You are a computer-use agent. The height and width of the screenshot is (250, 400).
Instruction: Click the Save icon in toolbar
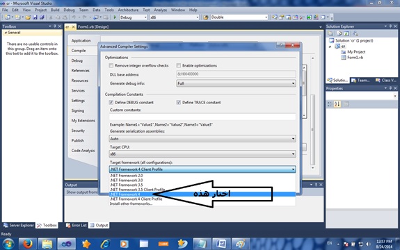click(x=35, y=17)
